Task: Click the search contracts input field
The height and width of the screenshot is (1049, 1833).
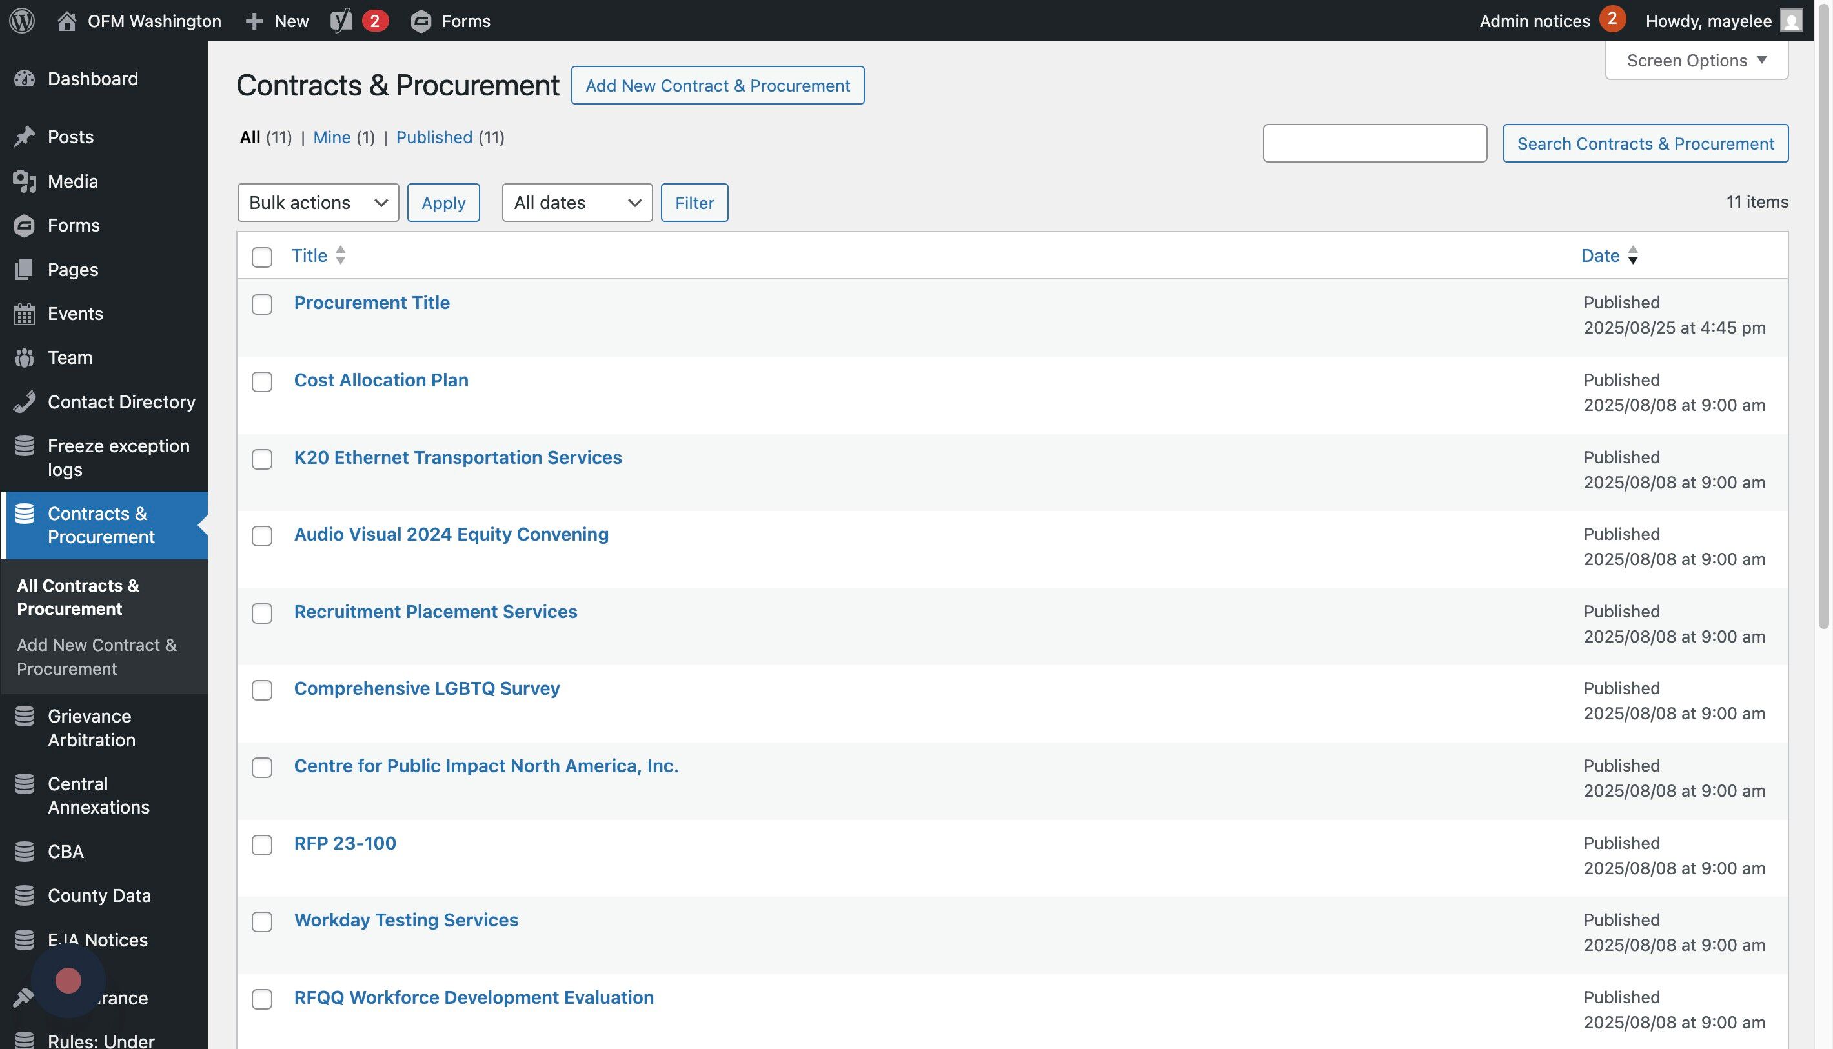Action: 1375,143
